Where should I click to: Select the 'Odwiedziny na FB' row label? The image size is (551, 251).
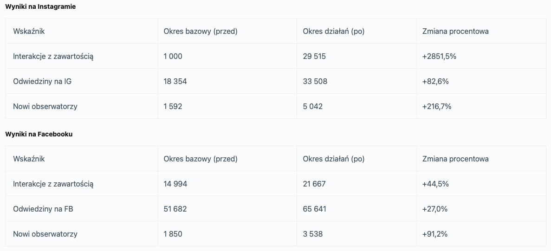coord(43,209)
